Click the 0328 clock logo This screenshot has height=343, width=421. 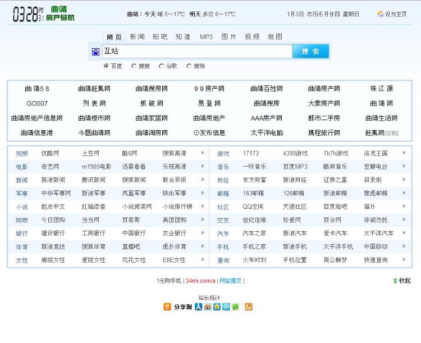28,14
